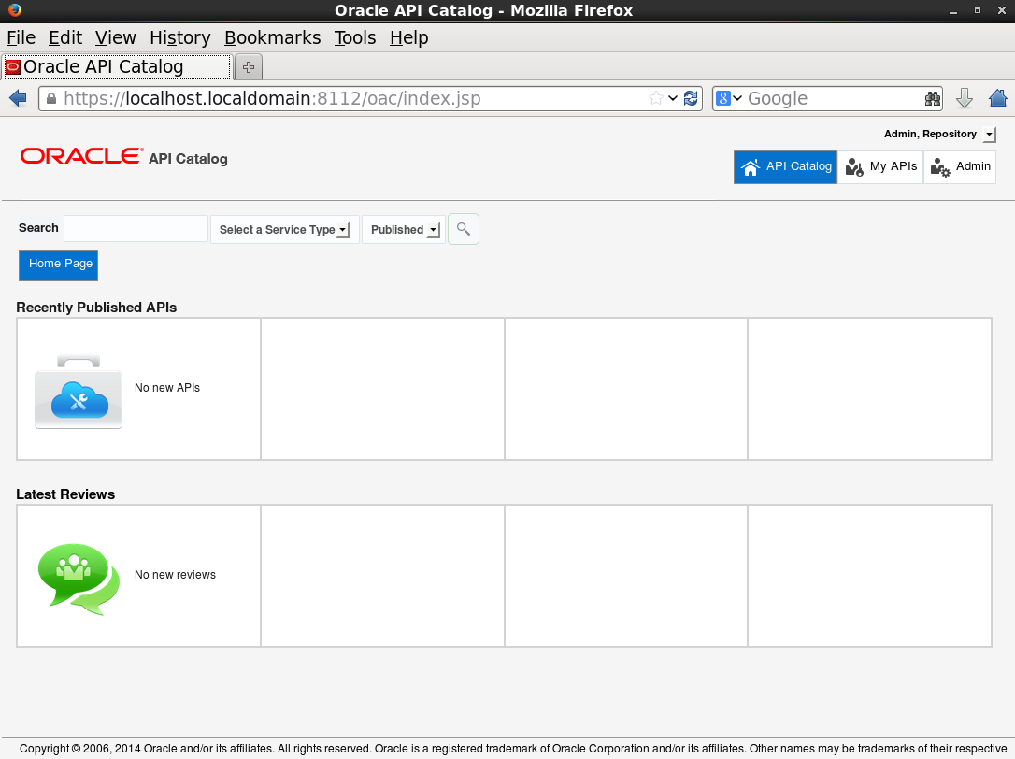
Task: Go to the API Catalog section
Action: coord(785,167)
